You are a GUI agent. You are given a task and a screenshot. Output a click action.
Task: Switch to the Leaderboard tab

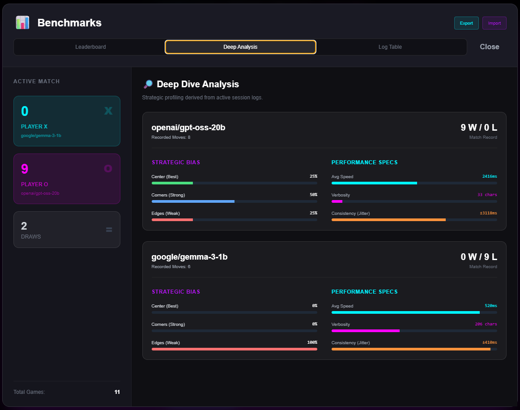[90, 47]
